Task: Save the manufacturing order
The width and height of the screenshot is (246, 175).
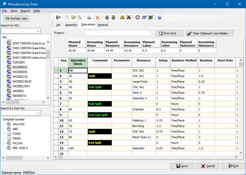Action: (x=182, y=166)
